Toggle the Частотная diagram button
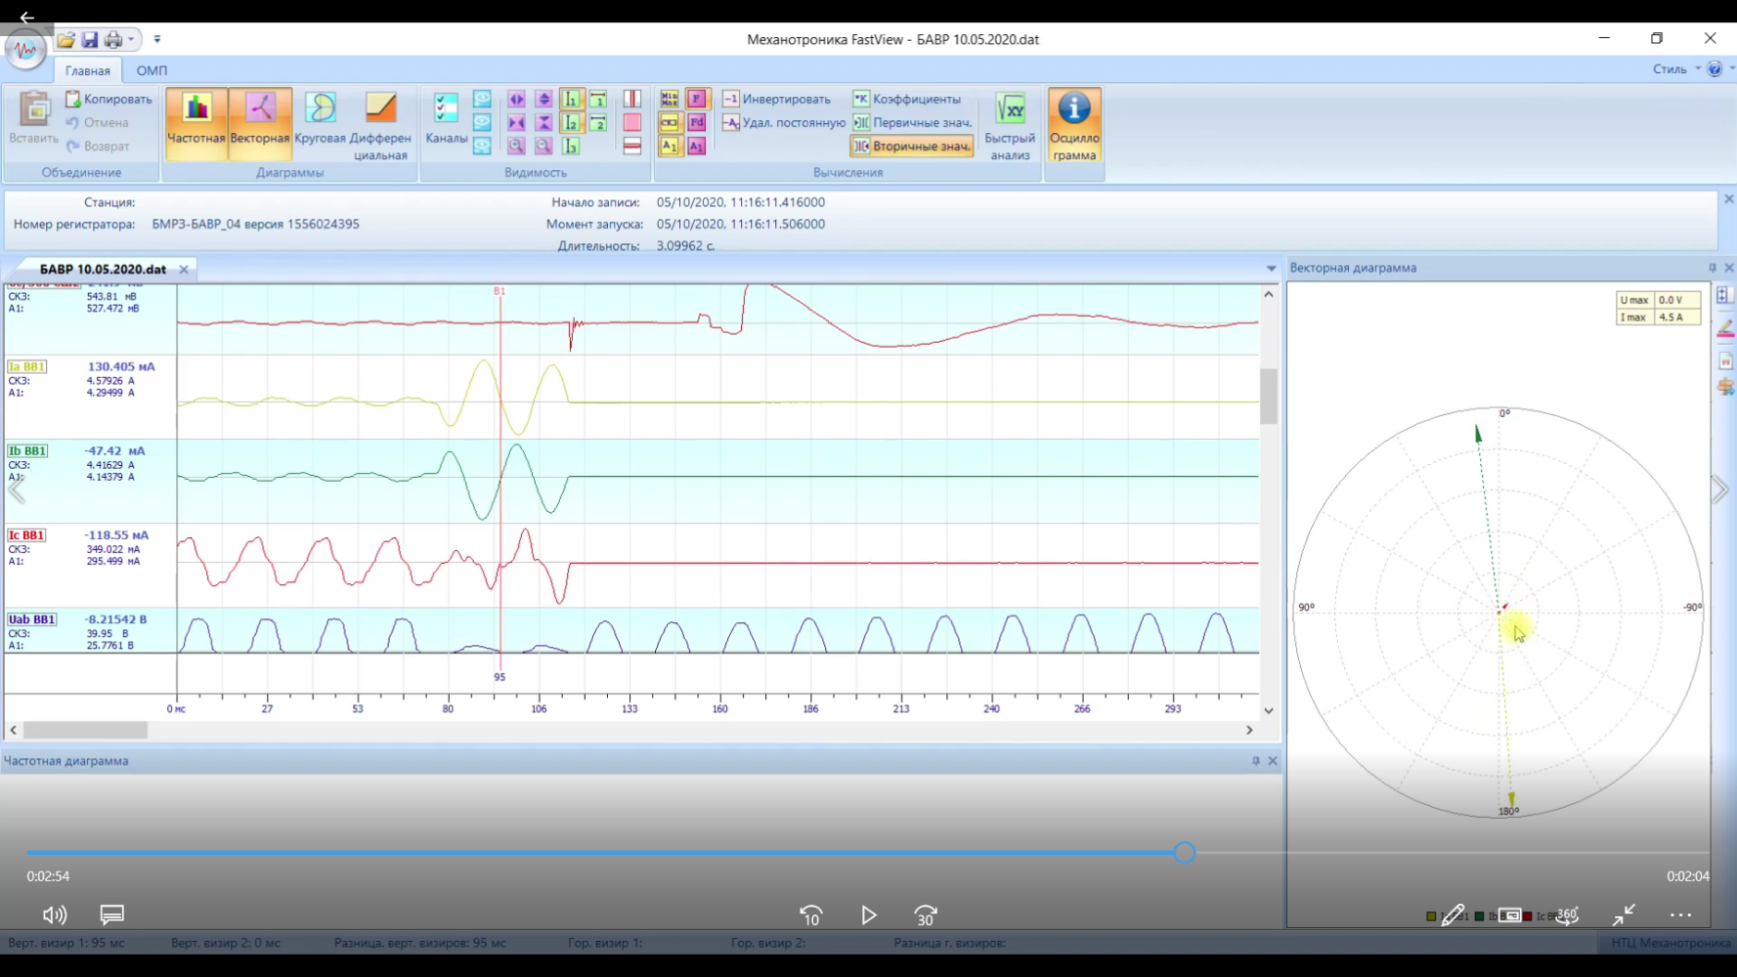This screenshot has width=1737, height=977. pos(196,124)
